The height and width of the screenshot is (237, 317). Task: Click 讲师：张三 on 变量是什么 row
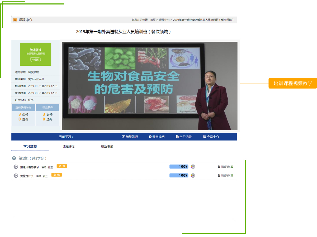(x=42, y=176)
